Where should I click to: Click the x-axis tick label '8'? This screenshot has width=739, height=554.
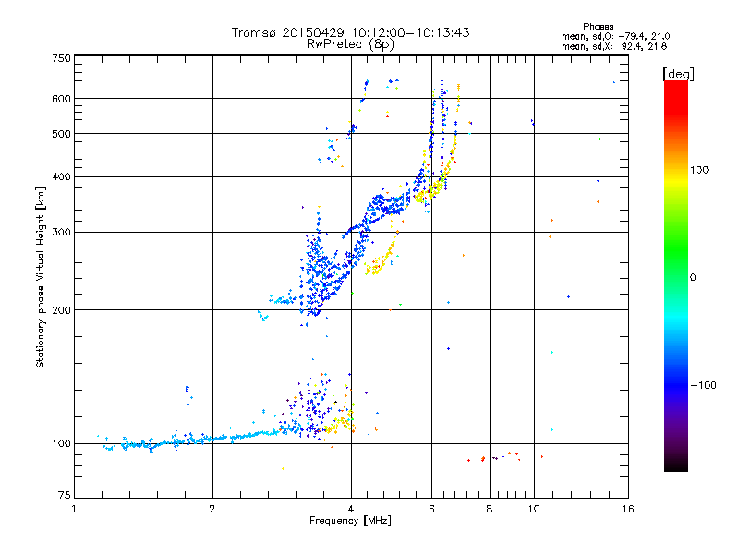pos(490,509)
